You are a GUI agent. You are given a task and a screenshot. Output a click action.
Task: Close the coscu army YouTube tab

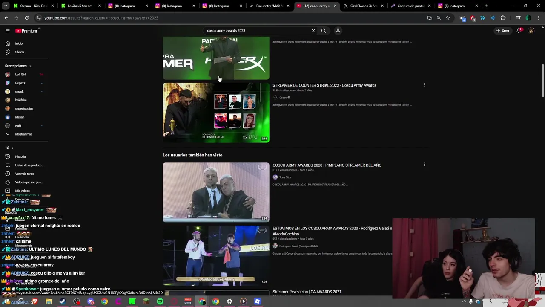point(335,6)
